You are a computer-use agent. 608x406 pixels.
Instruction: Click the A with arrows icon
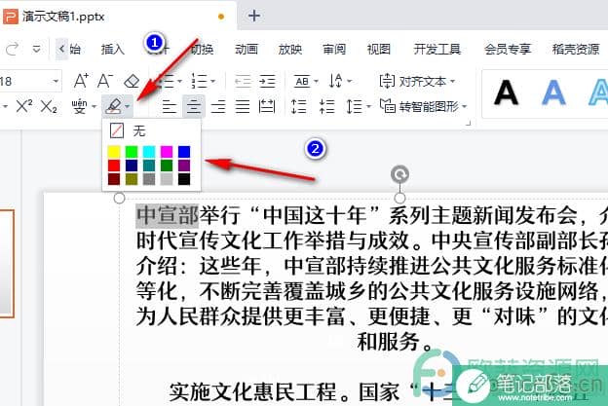(335, 81)
